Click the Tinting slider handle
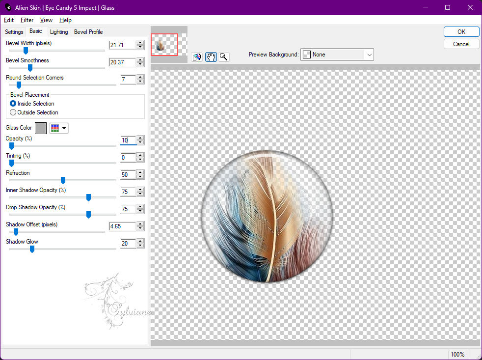 [11, 163]
